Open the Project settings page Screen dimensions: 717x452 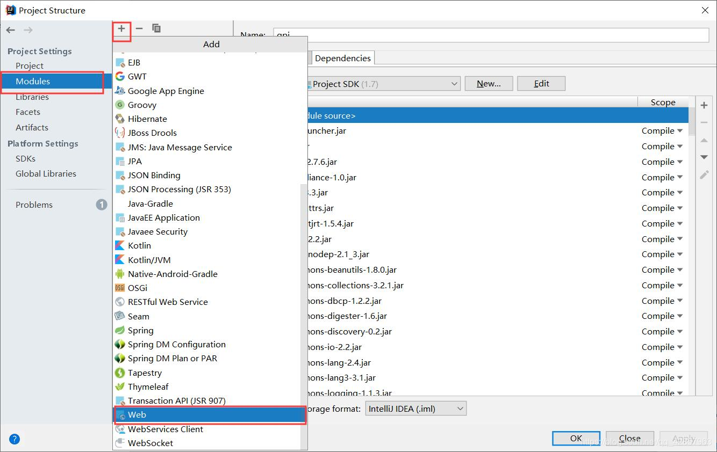(x=30, y=65)
